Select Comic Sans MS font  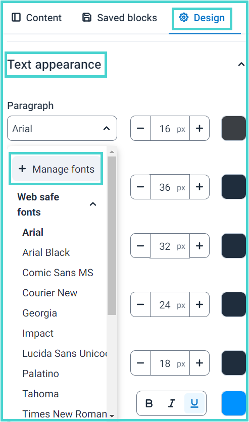click(58, 273)
